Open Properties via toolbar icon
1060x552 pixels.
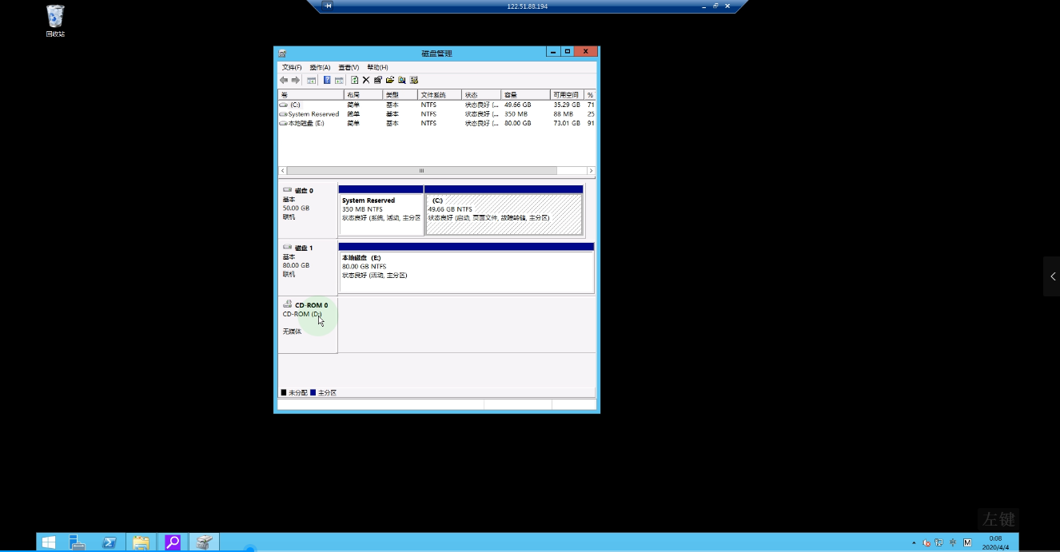(x=378, y=80)
